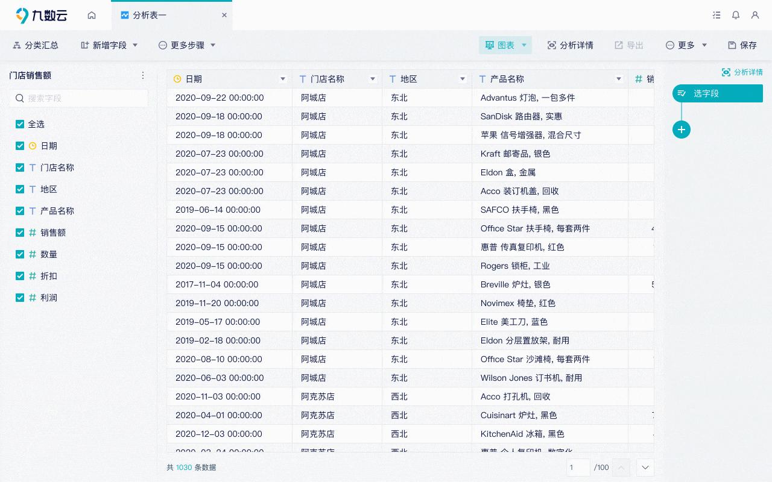This screenshot has width=772, height=482.
Task: Click the 九数云 logo
Action: coord(42,15)
